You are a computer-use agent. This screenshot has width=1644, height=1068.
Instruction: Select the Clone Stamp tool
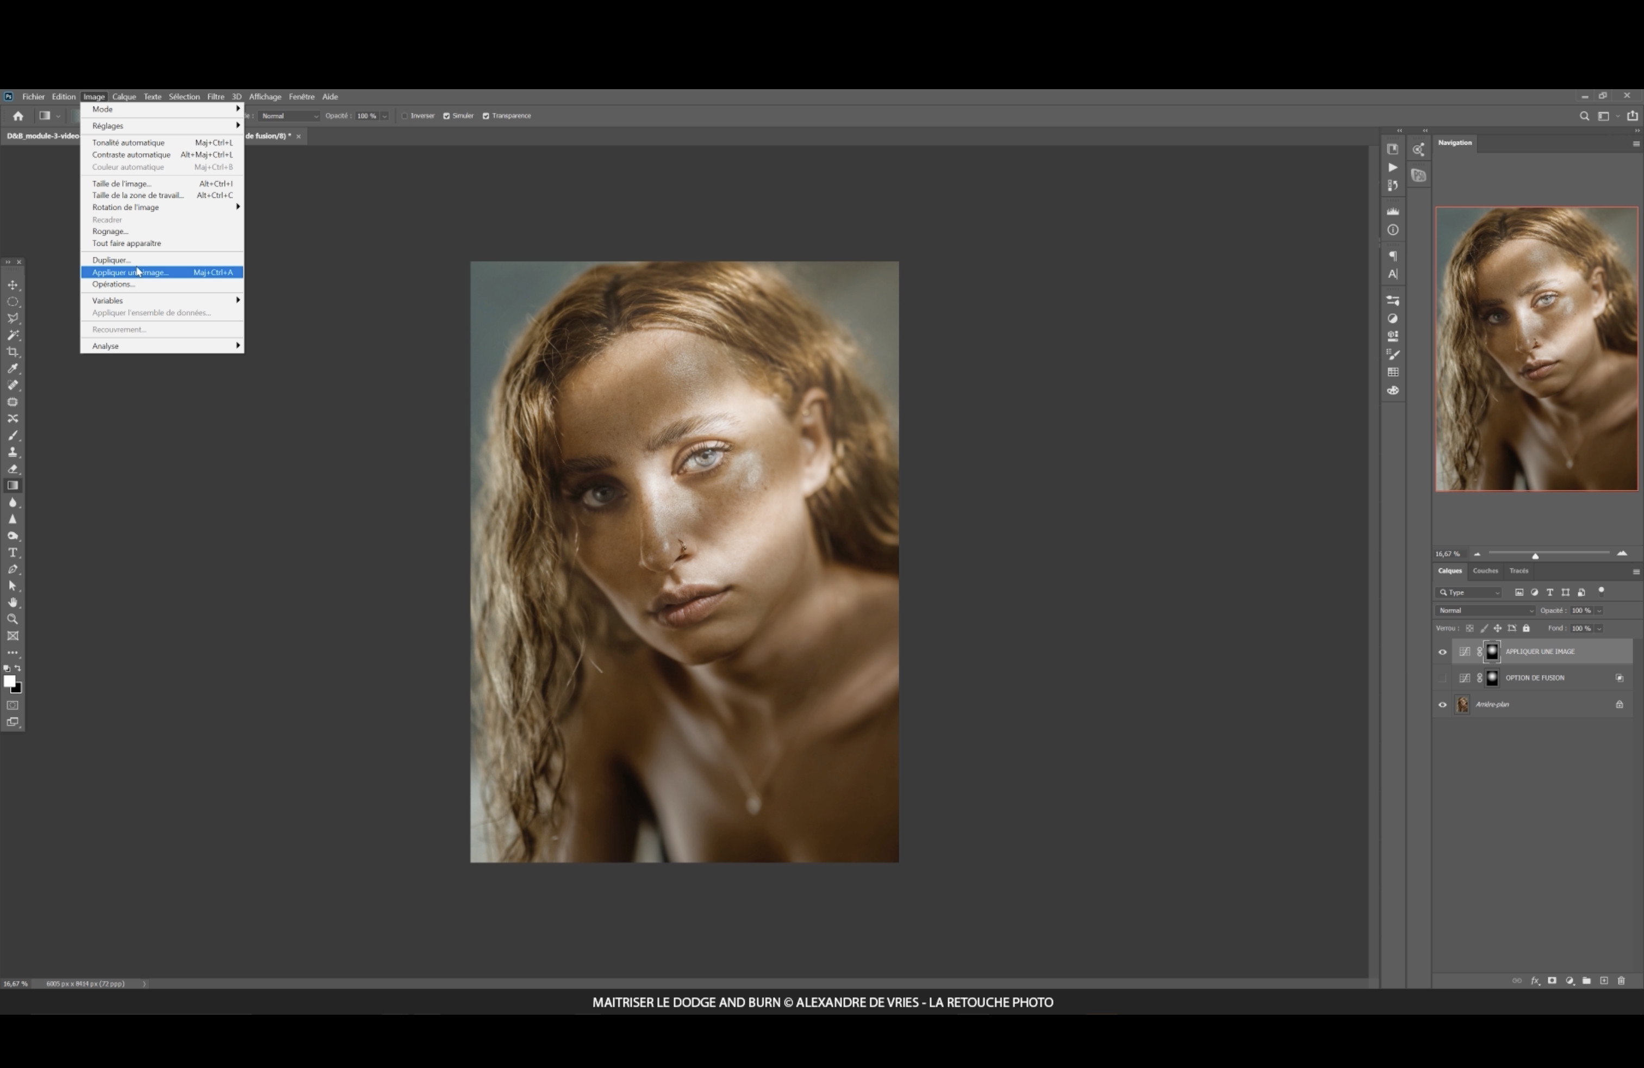point(13,452)
